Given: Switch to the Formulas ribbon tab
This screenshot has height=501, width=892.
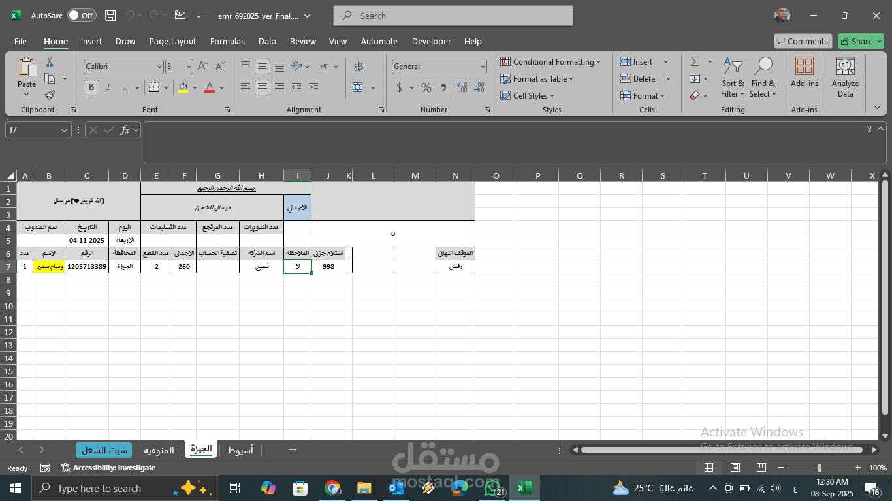Looking at the screenshot, I should coord(227,41).
